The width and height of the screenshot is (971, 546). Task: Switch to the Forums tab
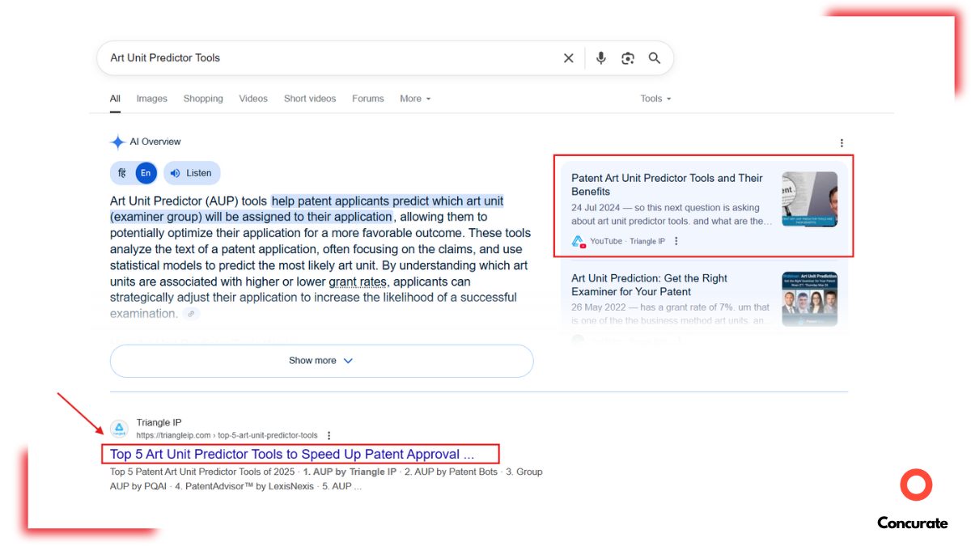point(368,99)
